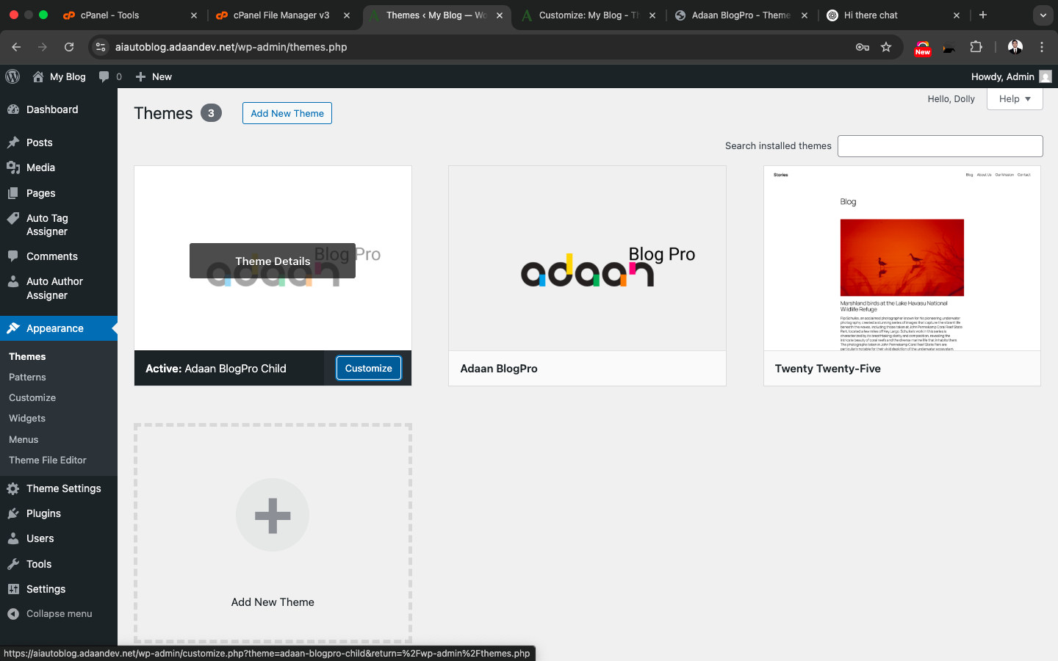Image resolution: width=1058 pixels, height=661 pixels.
Task: Click the WordPress logo in the admin bar
Action: 12,76
